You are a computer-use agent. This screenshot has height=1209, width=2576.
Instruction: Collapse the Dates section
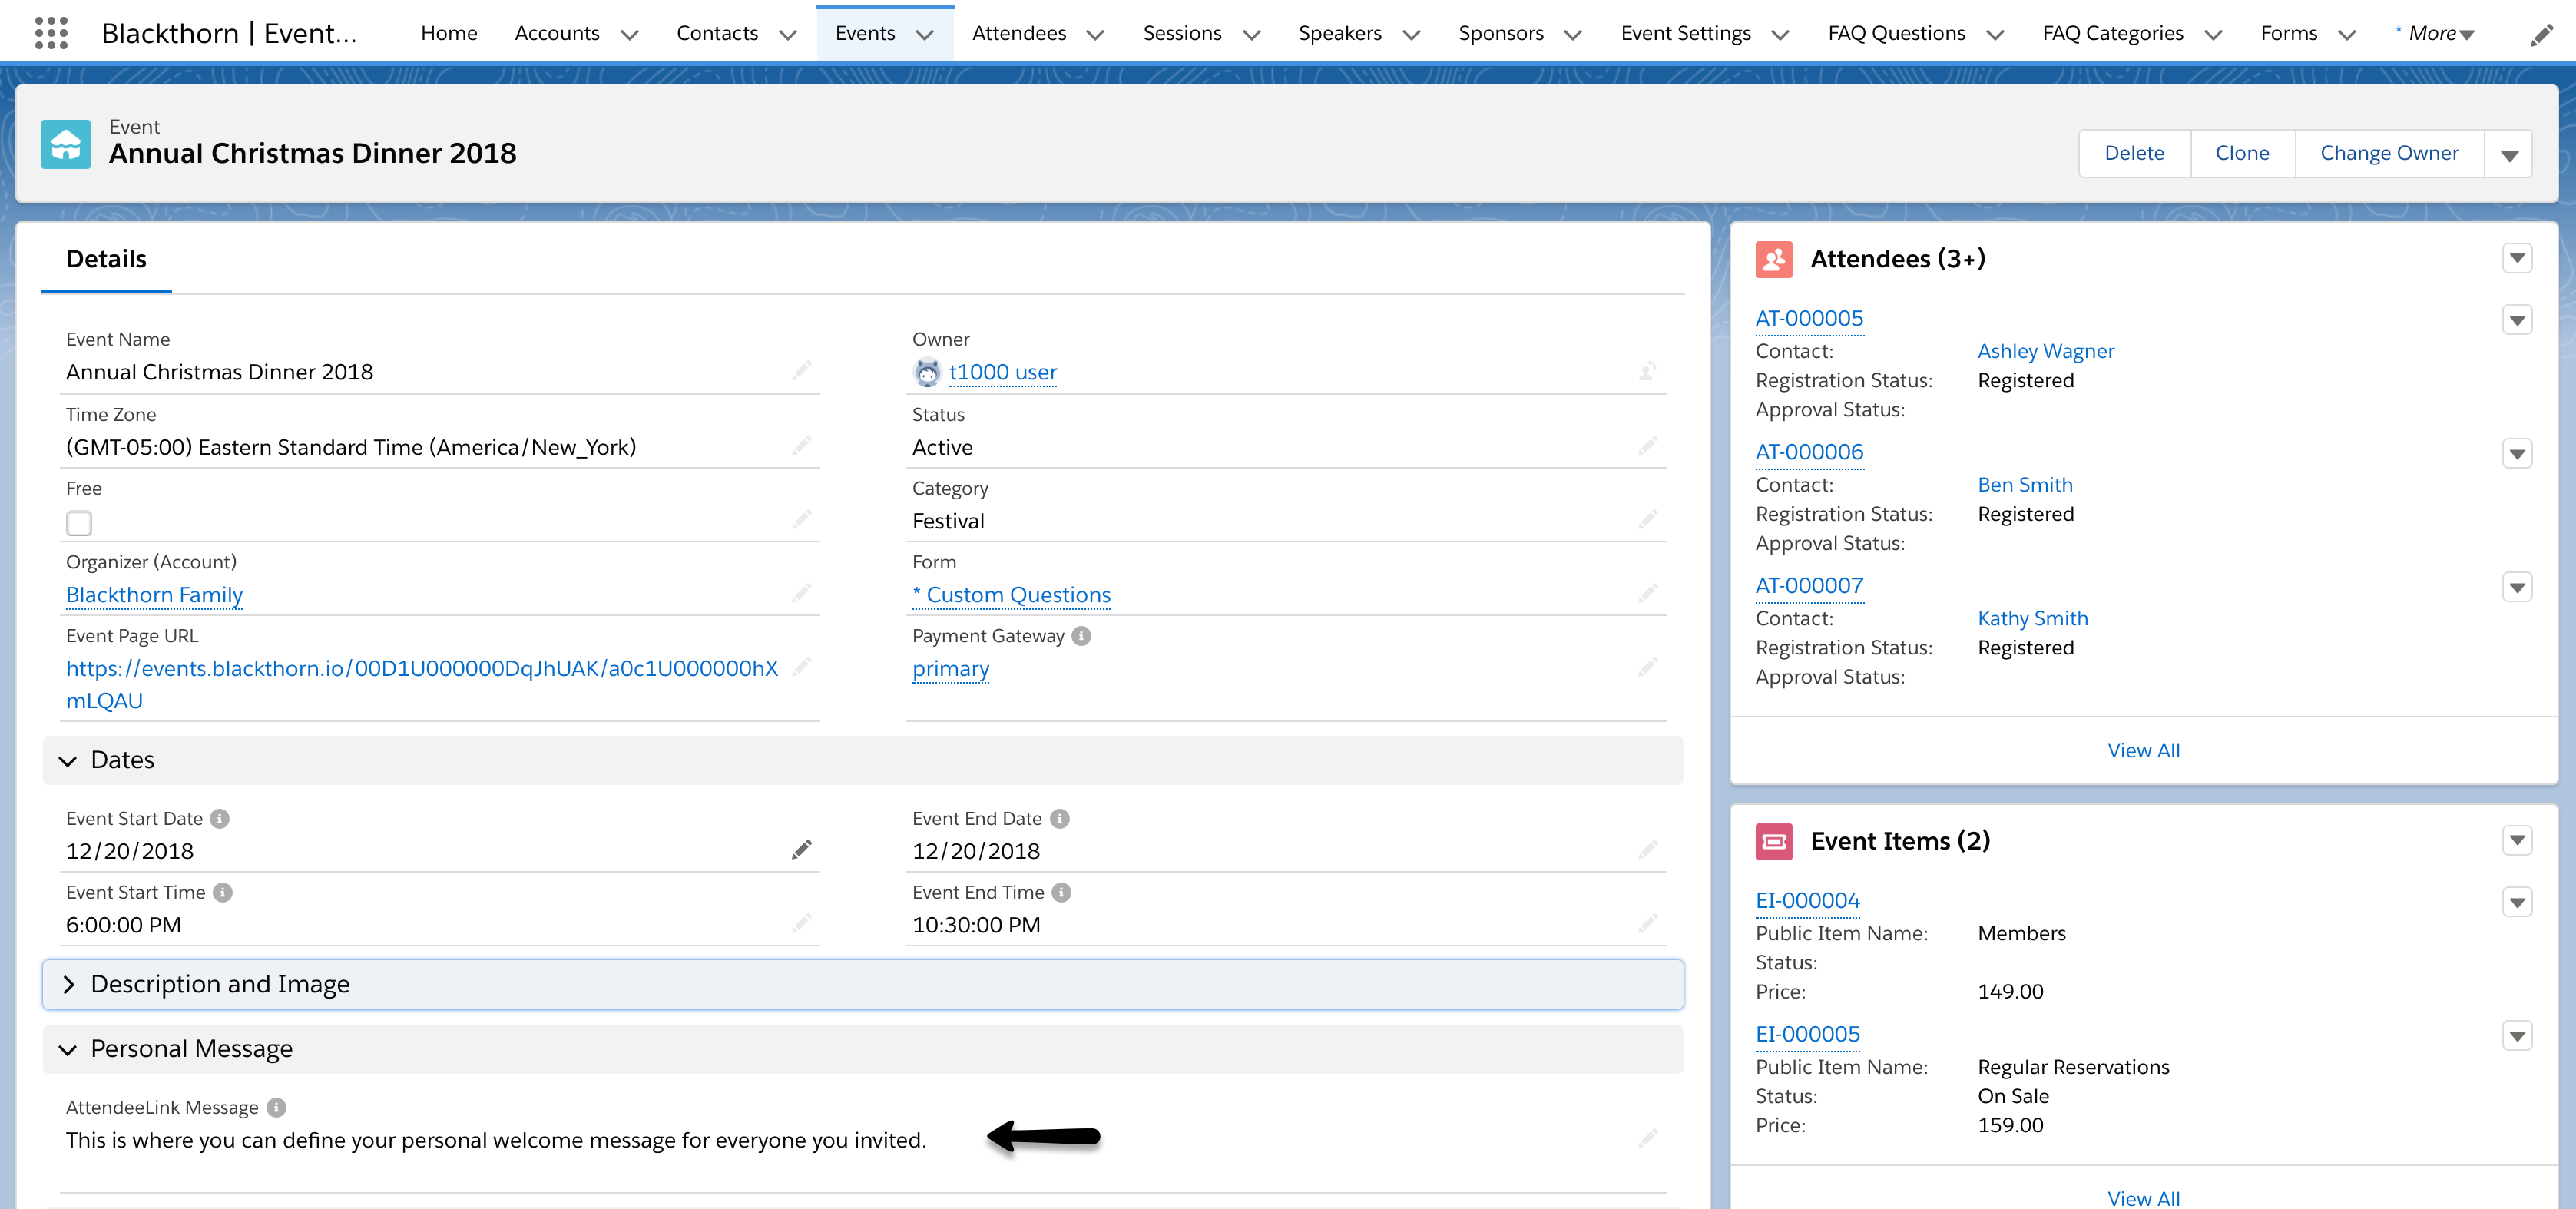click(x=68, y=761)
